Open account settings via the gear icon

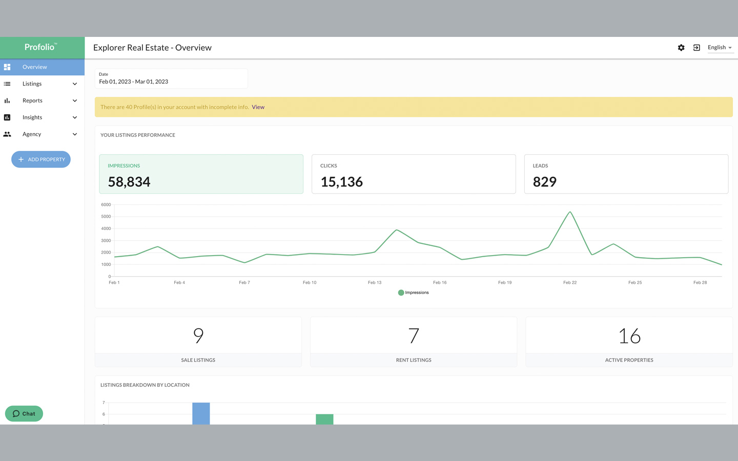click(681, 47)
